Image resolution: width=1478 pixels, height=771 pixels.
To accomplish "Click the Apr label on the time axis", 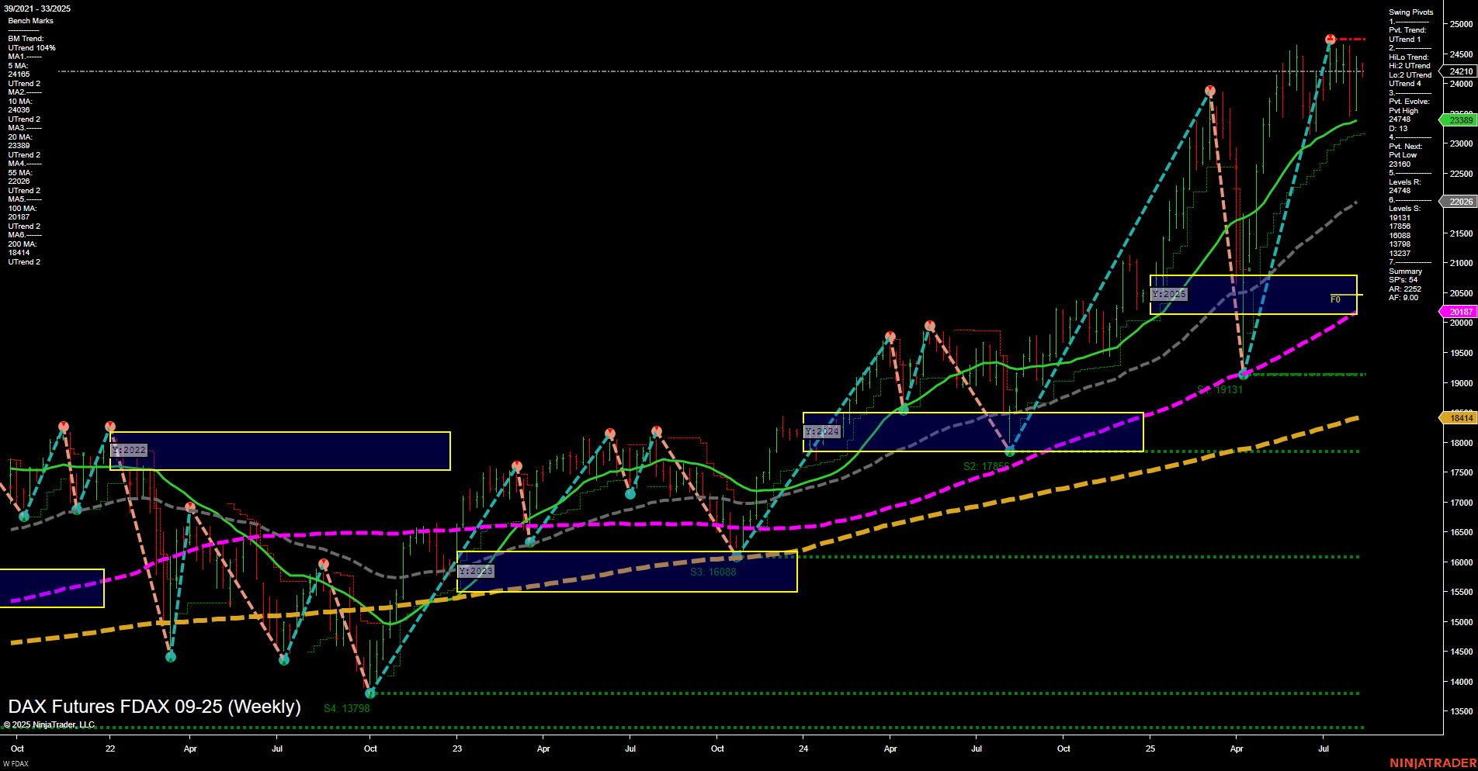I will tap(189, 749).
